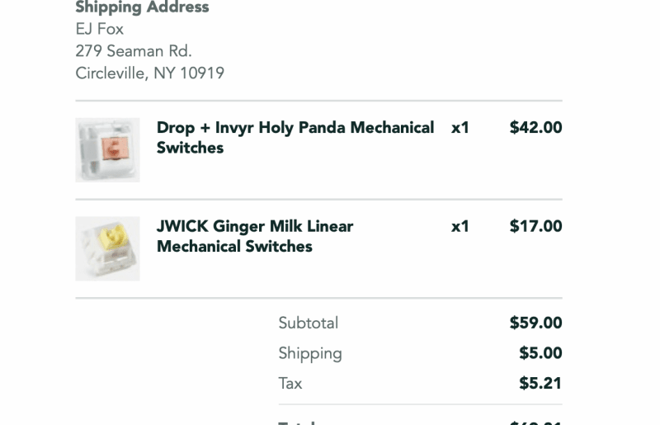Click the Circleville, NY 10919 line
Screen dimensions: 660x425
pyautogui.click(x=149, y=73)
